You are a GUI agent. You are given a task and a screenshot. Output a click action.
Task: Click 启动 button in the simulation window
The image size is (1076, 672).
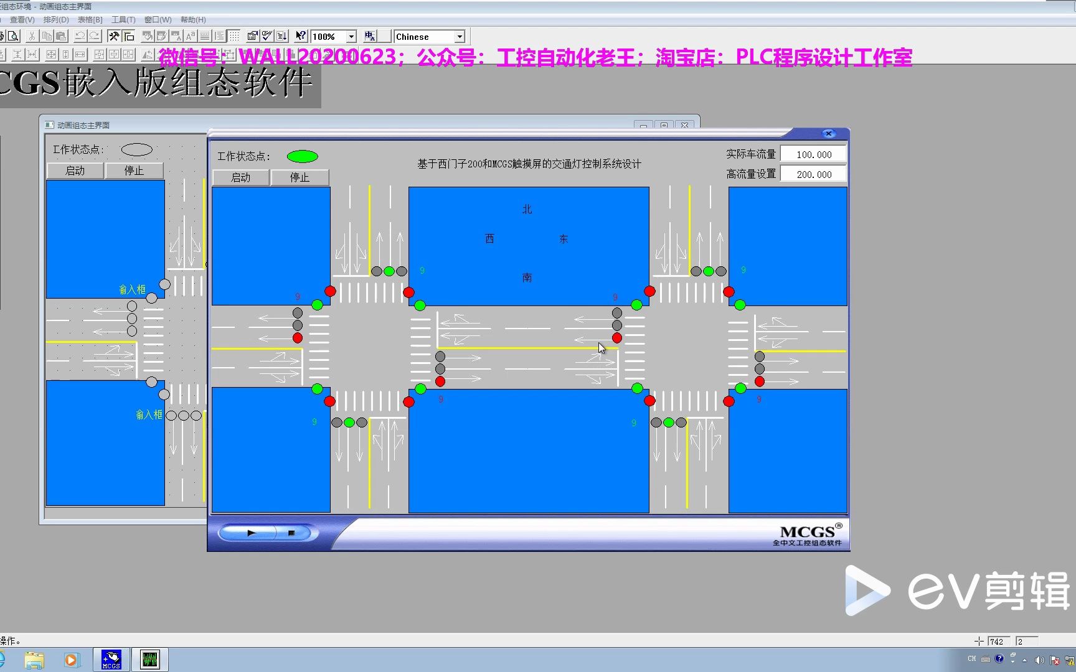pos(241,177)
